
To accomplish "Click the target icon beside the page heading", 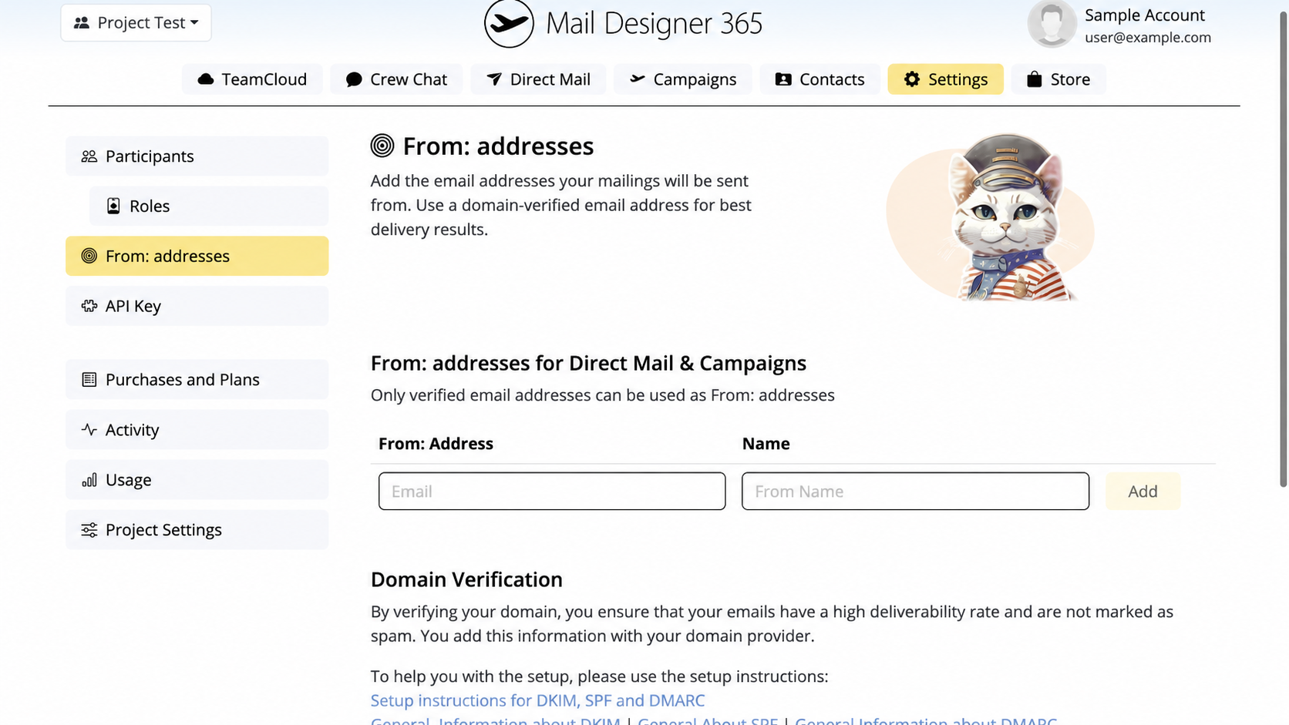I will 382,146.
